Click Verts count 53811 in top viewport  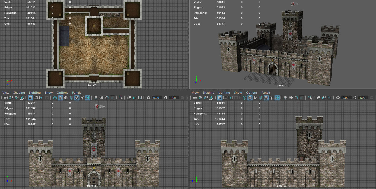point(31,2)
